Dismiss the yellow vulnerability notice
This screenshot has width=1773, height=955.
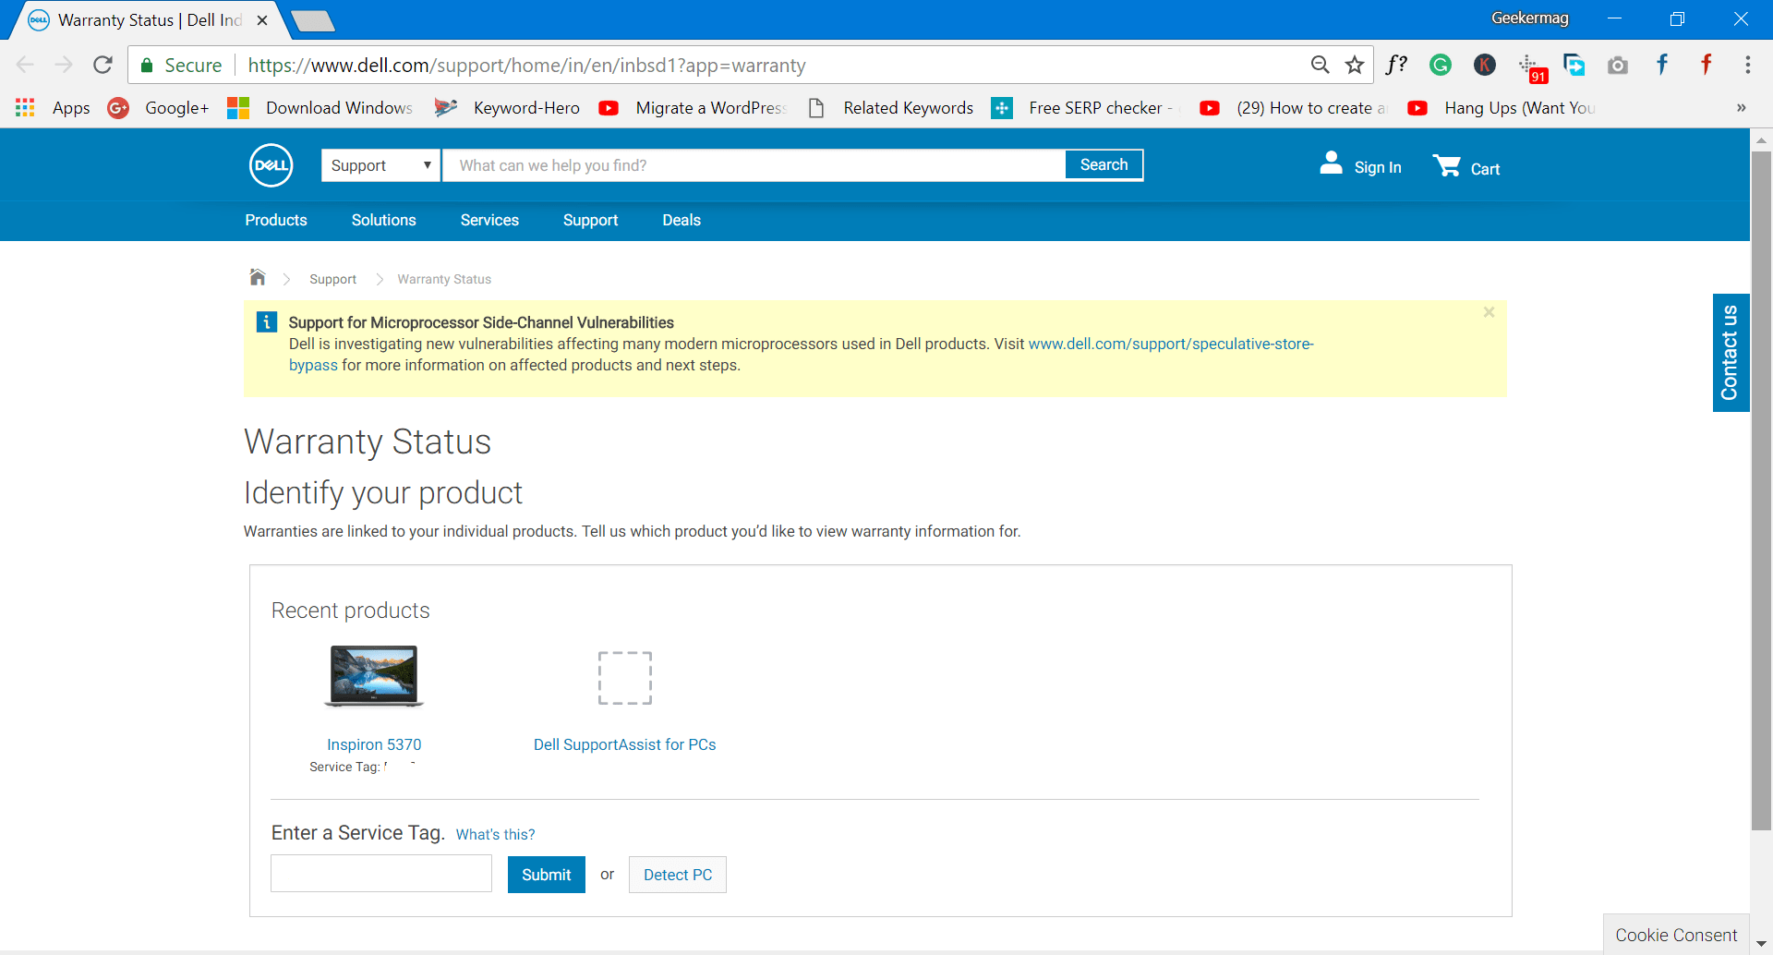pyautogui.click(x=1488, y=312)
